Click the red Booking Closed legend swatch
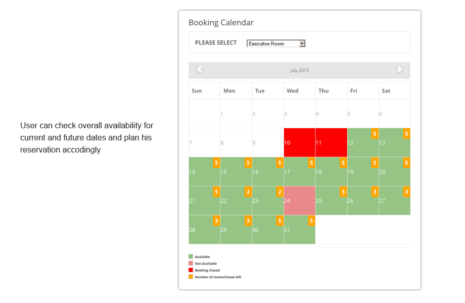Viewport: 465px width, 303px height. (x=191, y=270)
